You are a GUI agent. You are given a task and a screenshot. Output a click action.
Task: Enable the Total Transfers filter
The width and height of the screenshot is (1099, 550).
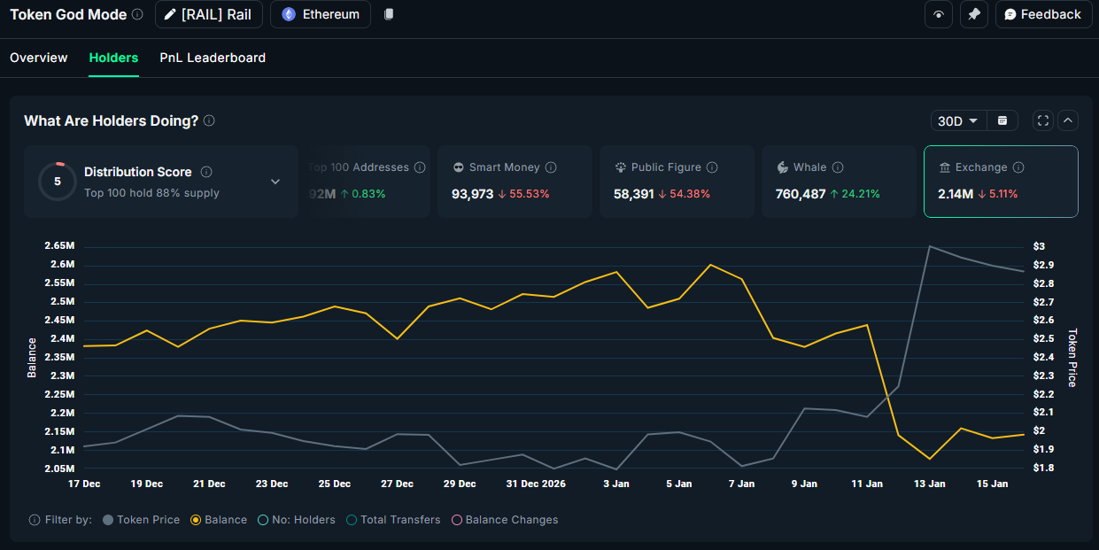click(392, 520)
